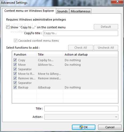Click the "Move to R..." function name
The height and width of the screenshot is (132, 124).
[26, 74]
